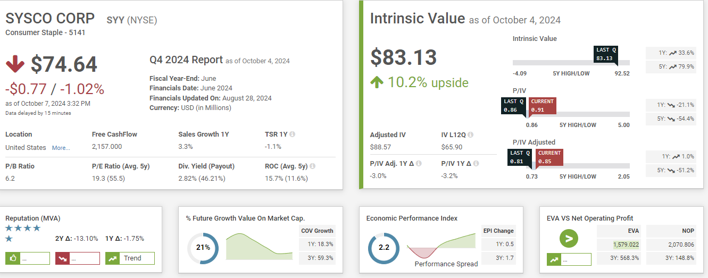Click the 2.2 Economic Performance donut gauge
Image resolution: width=708 pixels, height=278 pixels.
click(384, 248)
